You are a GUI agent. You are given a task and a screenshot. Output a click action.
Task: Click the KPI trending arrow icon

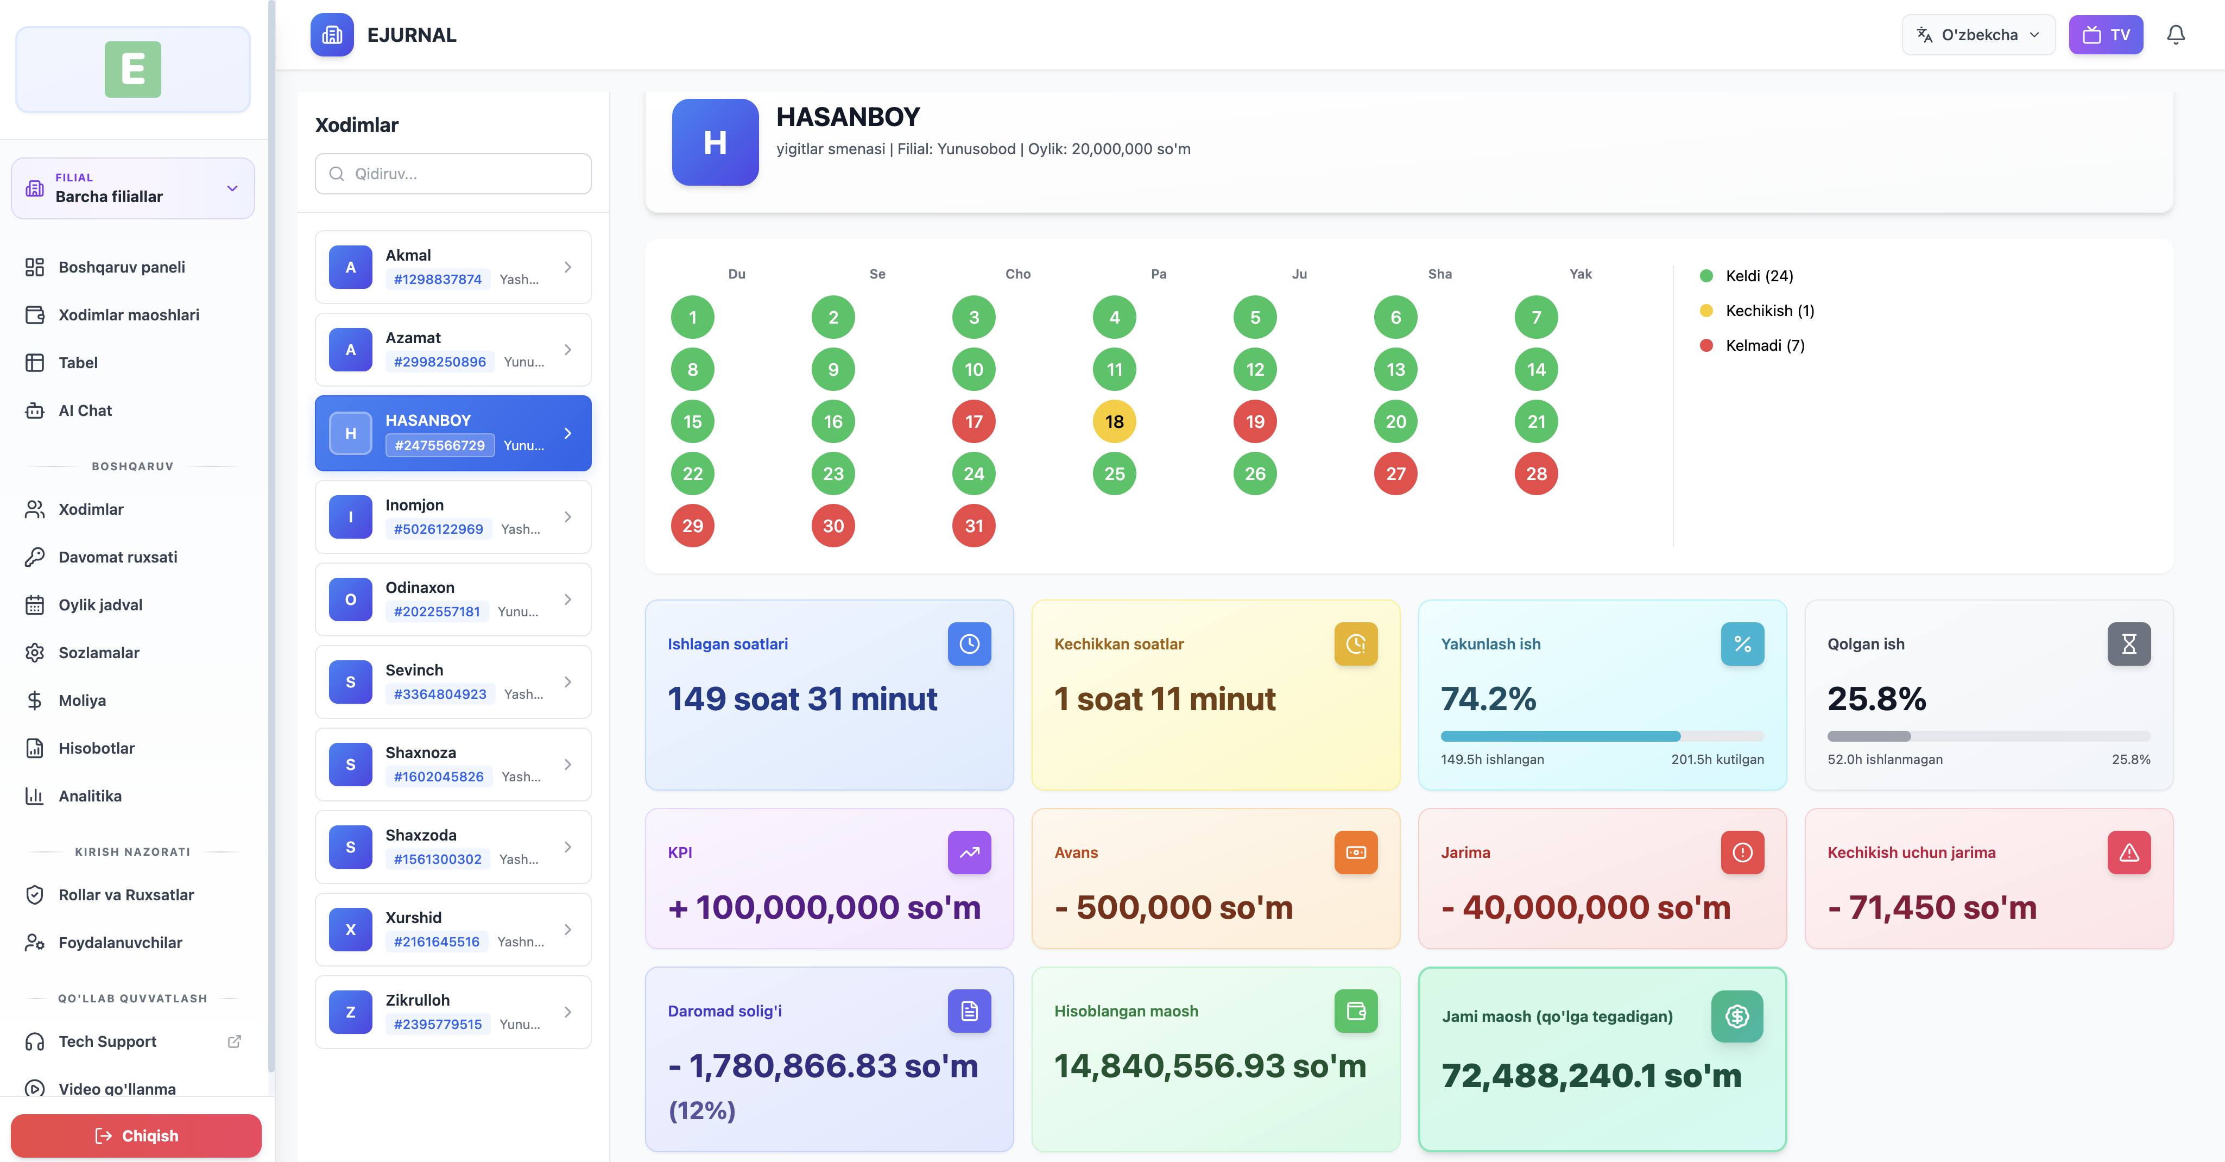click(x=969, y=852)
